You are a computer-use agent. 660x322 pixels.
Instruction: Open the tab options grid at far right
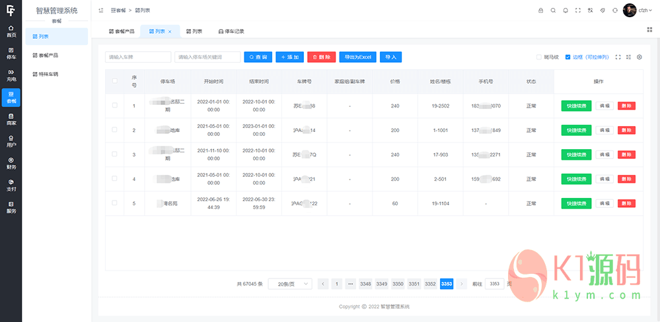(x=649, y=30)
